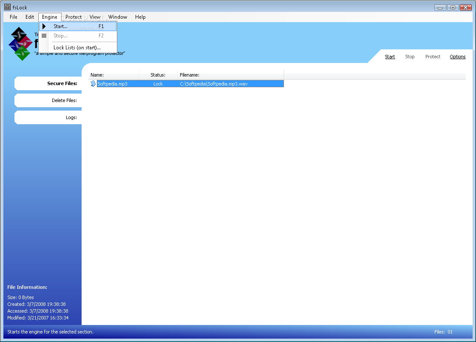The width and height of the screenshot is (476, 342).
Task: Switch to Secure Files section
Action: pyautogui.click(x=48, y=83)
